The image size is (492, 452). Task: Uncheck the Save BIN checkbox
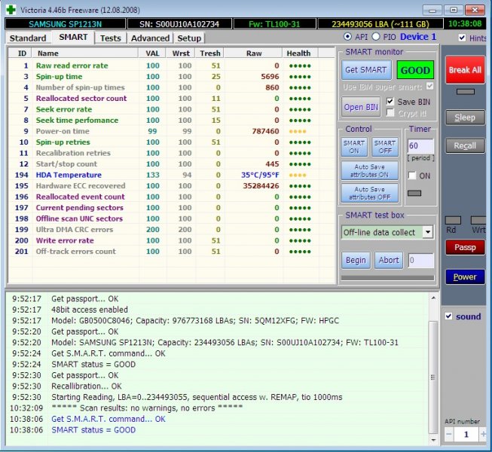[x=390, y=101]
